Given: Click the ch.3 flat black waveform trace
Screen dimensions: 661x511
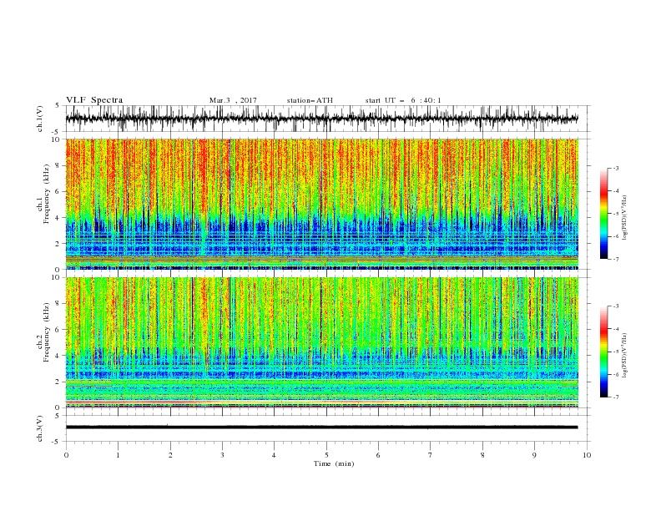Looking at the screenshot, I should [321, 428].
